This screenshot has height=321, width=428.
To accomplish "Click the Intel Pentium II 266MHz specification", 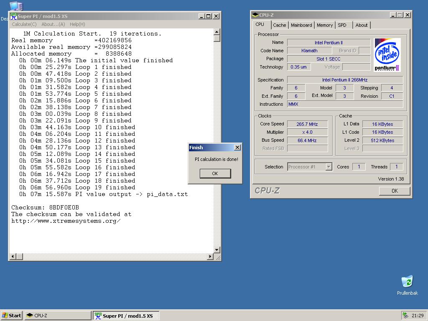I will point(345,80).
